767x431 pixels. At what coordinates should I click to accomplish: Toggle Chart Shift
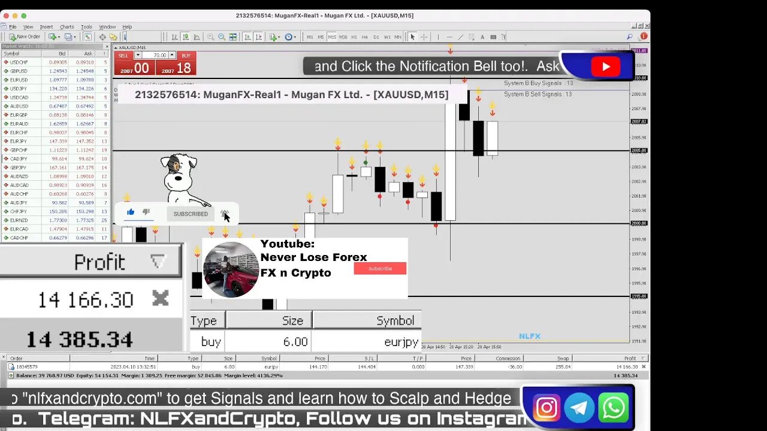[259, 37]
